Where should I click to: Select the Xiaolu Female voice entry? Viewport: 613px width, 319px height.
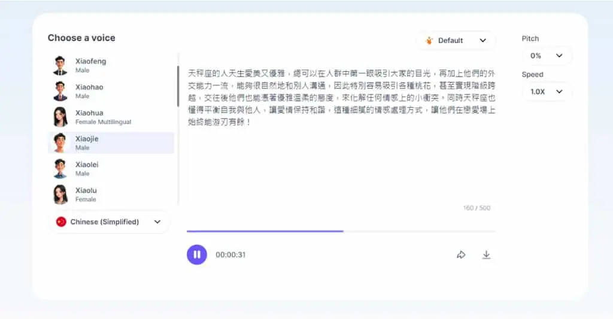(x=111, y=195)
